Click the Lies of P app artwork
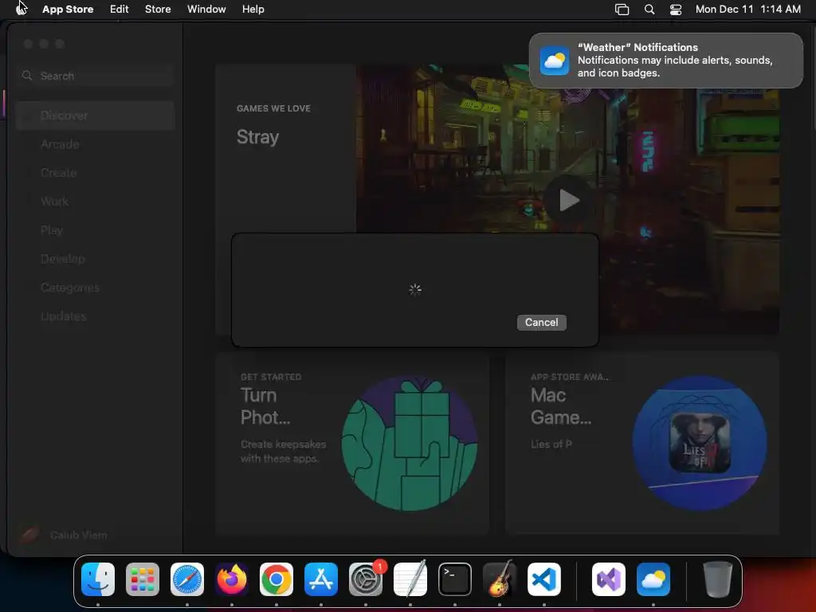Image resolution: width=816 pixels, height=612 pixels. [x=700, y=443]
